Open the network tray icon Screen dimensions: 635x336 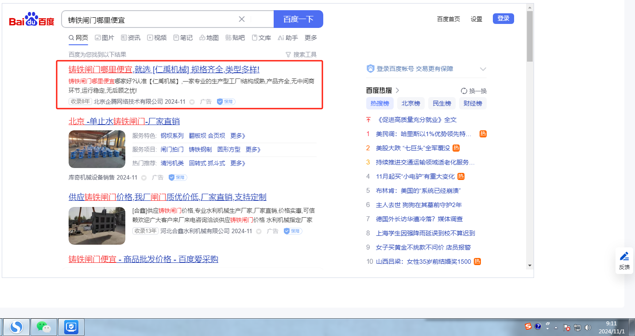[577, 328]
